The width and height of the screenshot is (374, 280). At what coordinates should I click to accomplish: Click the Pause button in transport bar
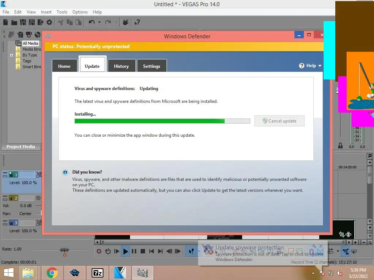(134, 252)
